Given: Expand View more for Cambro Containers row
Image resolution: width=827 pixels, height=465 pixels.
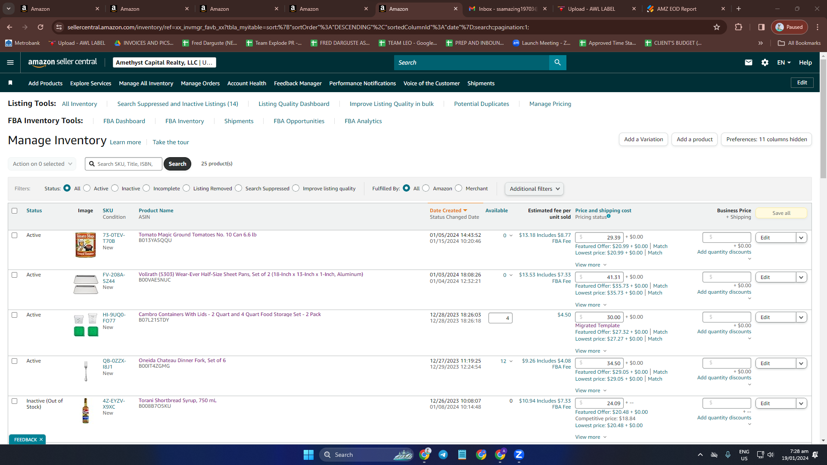Looking at the screenshot, I should tap(591, 351).
